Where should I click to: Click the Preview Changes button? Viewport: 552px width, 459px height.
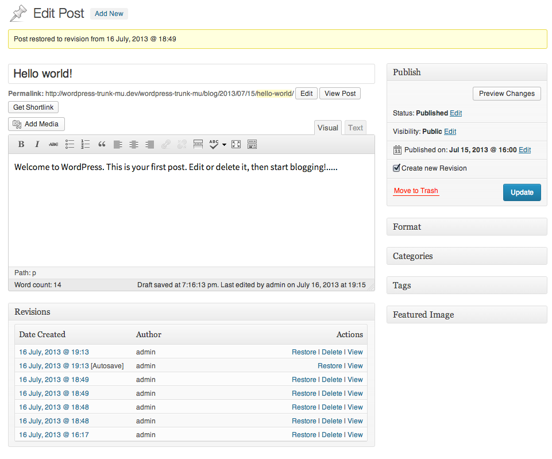coord(507,94)
